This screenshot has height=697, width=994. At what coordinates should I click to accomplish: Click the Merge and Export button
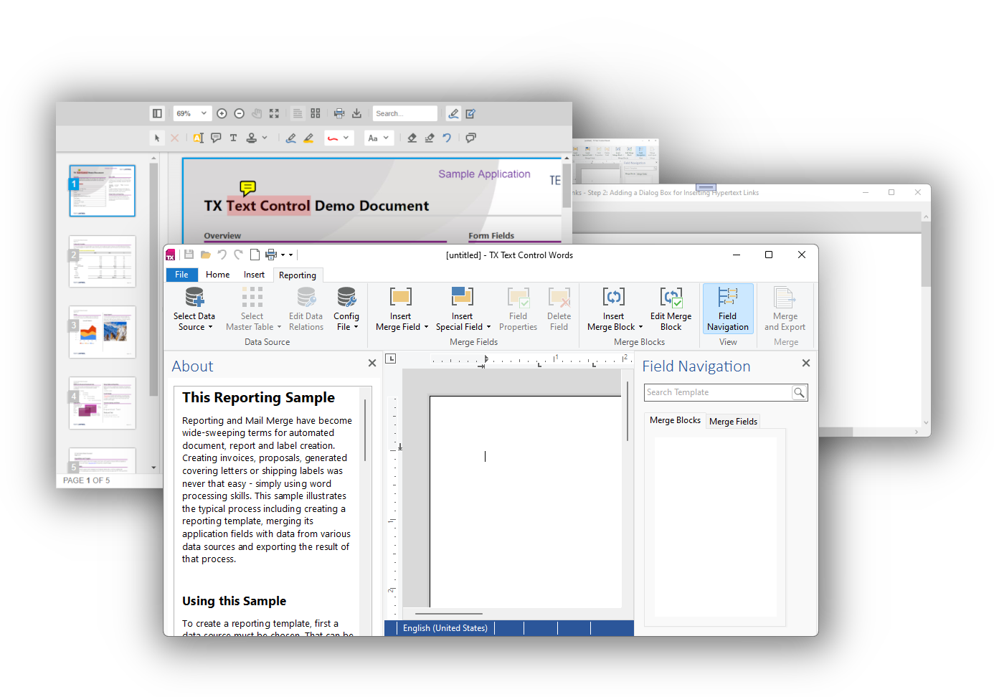coord(785,309)
